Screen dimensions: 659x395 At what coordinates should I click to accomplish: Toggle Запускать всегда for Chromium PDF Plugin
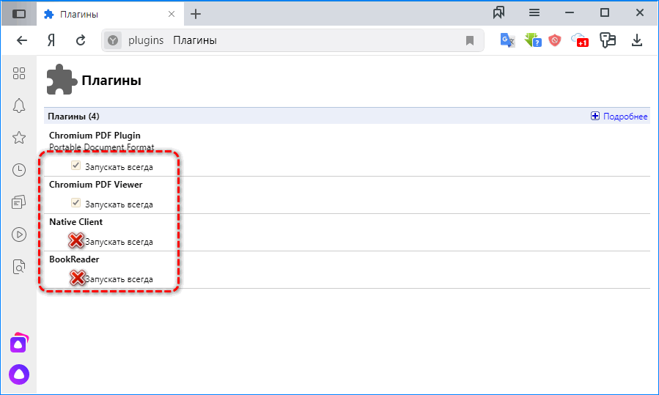[x=76, y=166]
